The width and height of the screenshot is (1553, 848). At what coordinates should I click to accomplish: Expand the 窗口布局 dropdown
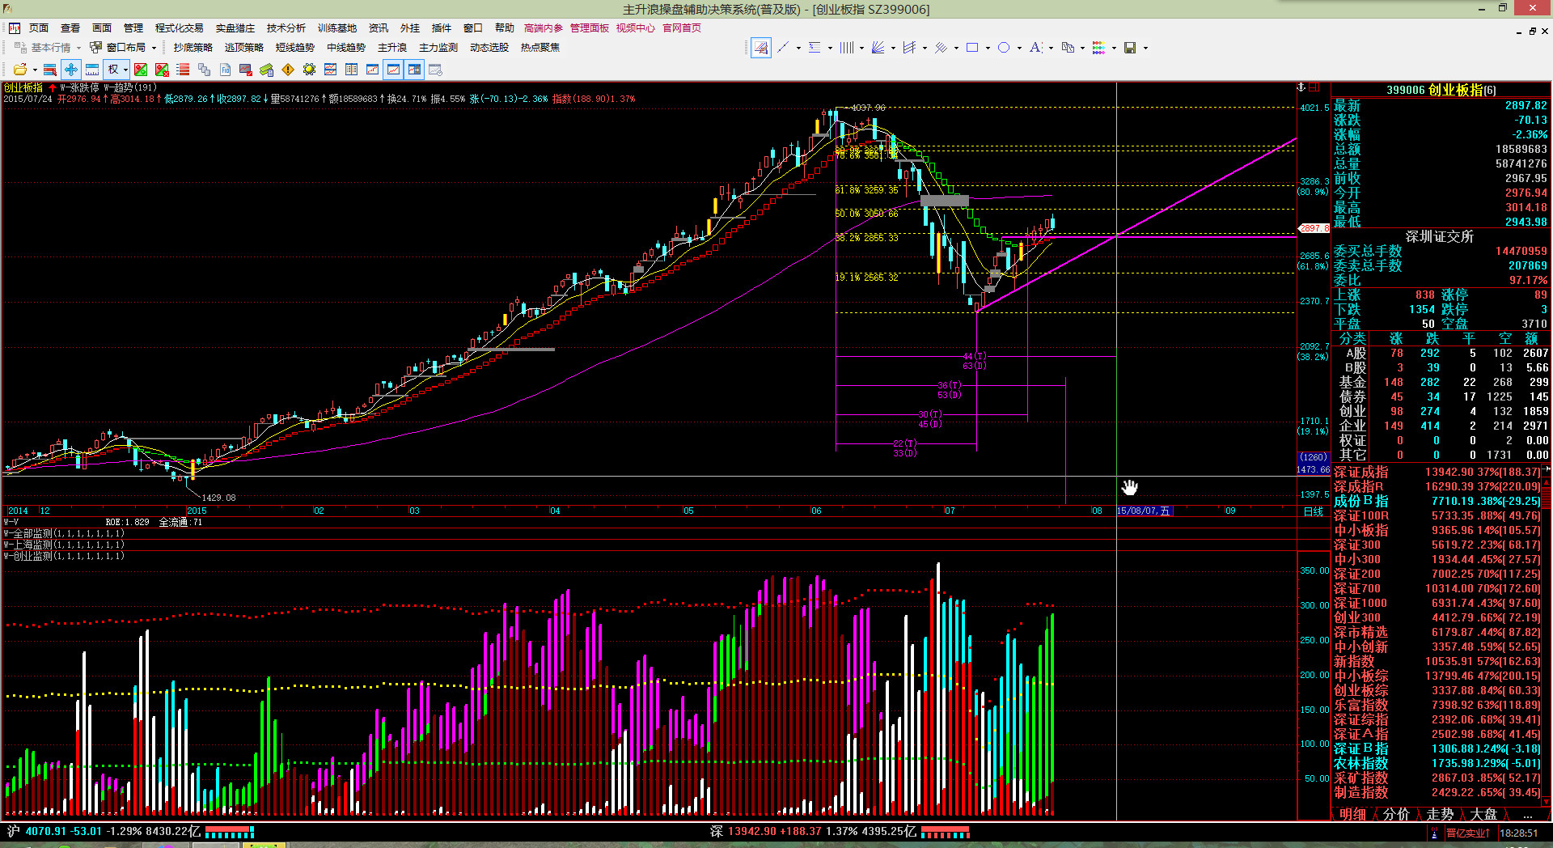click(154, 48)
